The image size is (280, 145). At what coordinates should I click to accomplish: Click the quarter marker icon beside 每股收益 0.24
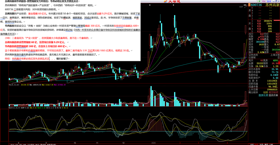point(277,75)
